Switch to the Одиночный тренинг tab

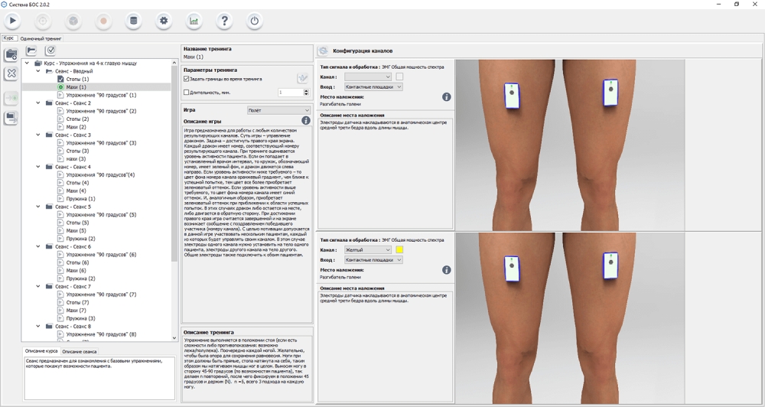(41, 38)
